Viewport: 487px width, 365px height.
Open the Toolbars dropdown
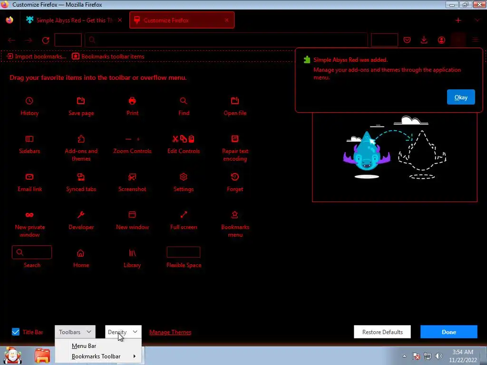pos(75,332)
